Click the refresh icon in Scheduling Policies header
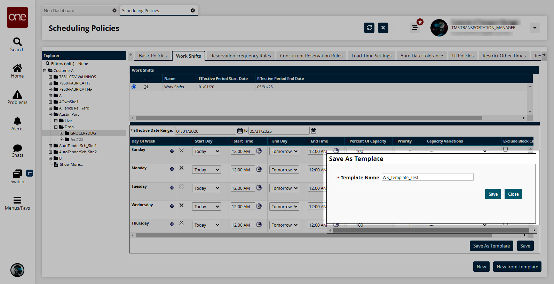Image resolution: width=554 pixels, height=284 pixels. (x=369, y=28)
